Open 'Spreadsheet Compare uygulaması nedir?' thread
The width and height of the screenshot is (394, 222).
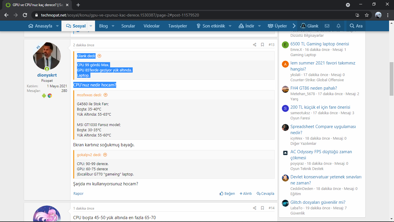tap(323, 129)
